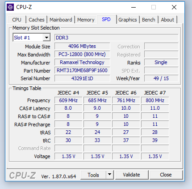Click the tRAS value 27

pyautogui.click(x=126, y=132)
